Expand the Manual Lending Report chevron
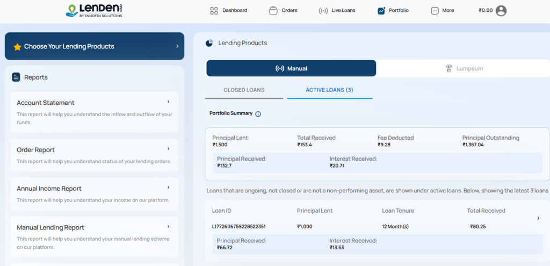Image resolution: width=550 pixels, height=266 pixels. pyautogui.click(x=168, y=226)
